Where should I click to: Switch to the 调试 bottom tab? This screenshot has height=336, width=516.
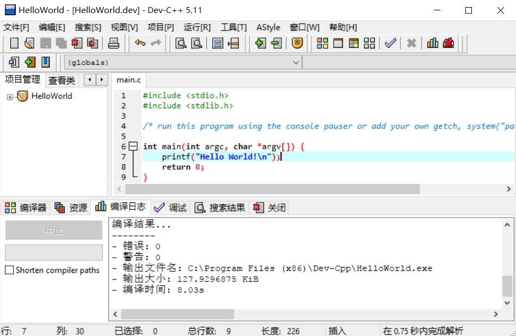(170, 208)
